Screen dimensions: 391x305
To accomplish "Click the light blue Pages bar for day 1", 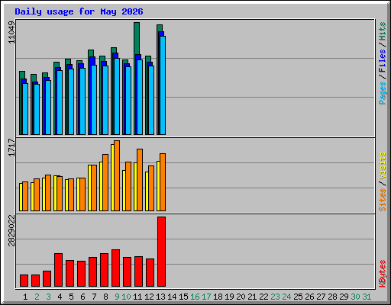I will click(x=25, y=109).
